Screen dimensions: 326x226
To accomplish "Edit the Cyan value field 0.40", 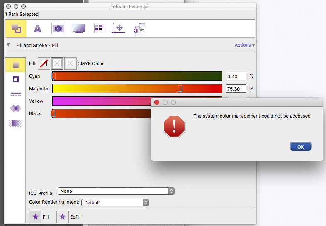I will click(x=236, y=76).
